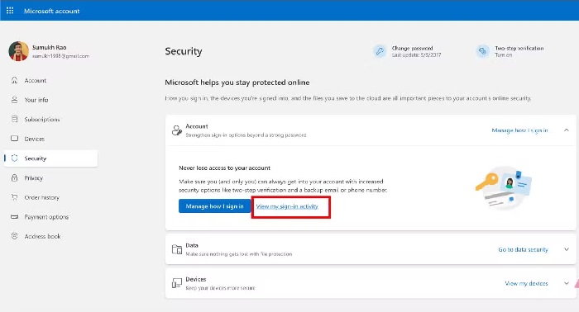Viewport: 579px width, 312px height.
Task: Click View my devices link
Action: point(526,283)
